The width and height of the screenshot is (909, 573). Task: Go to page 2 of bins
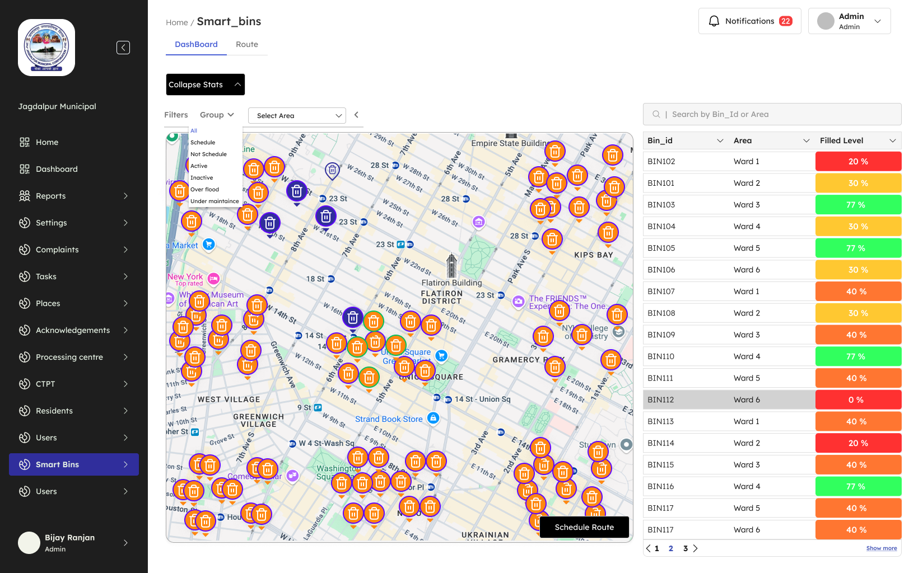(x=671, y=548)
